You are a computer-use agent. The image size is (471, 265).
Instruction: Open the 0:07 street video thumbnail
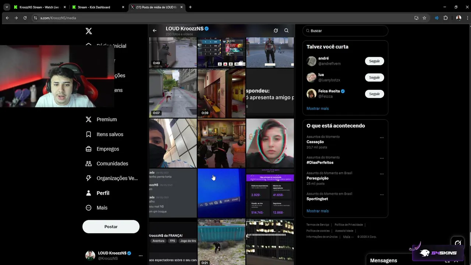click(173, 93)
